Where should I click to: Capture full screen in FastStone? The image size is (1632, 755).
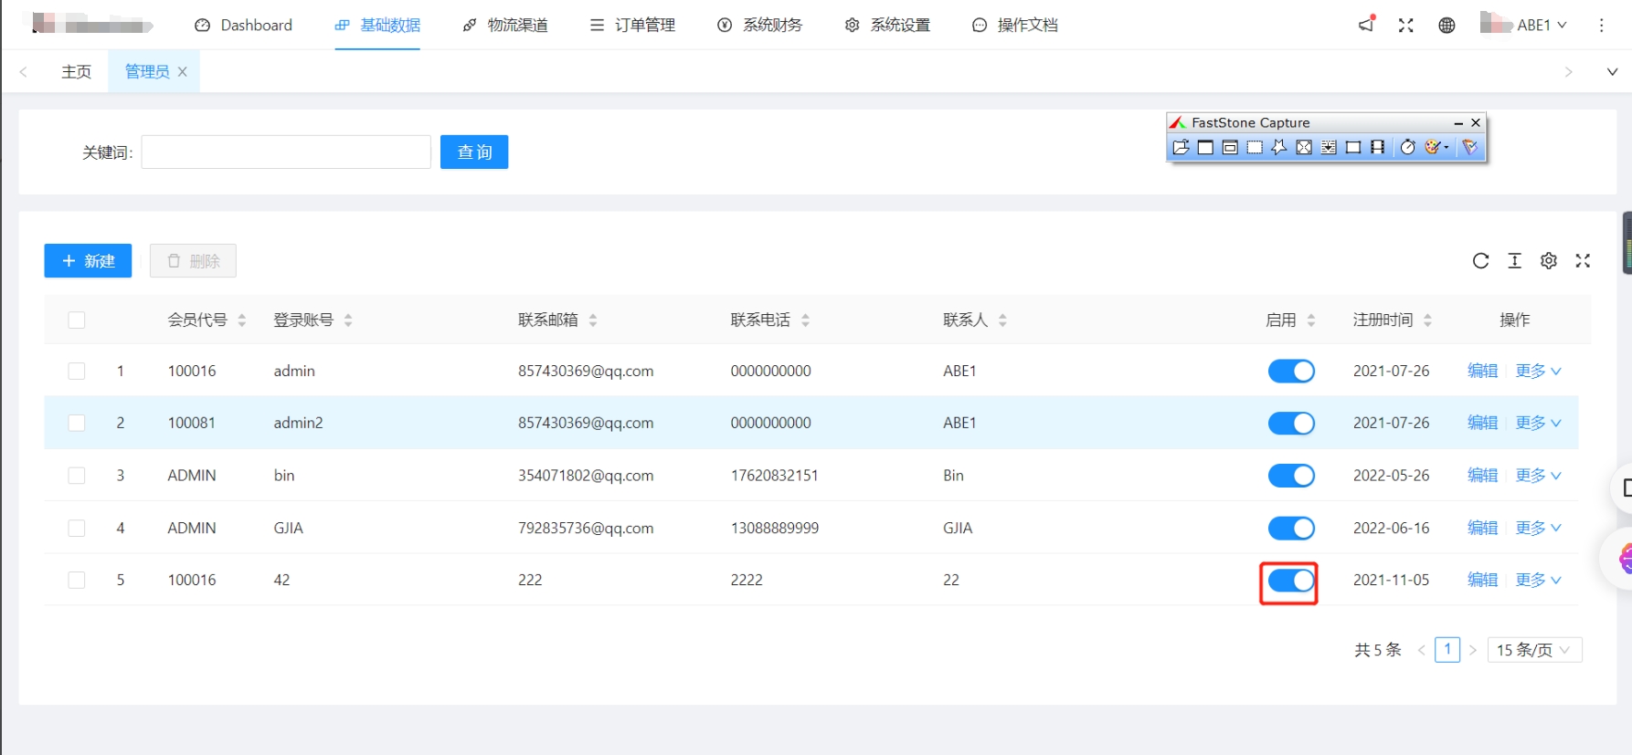pos(1304,147)
